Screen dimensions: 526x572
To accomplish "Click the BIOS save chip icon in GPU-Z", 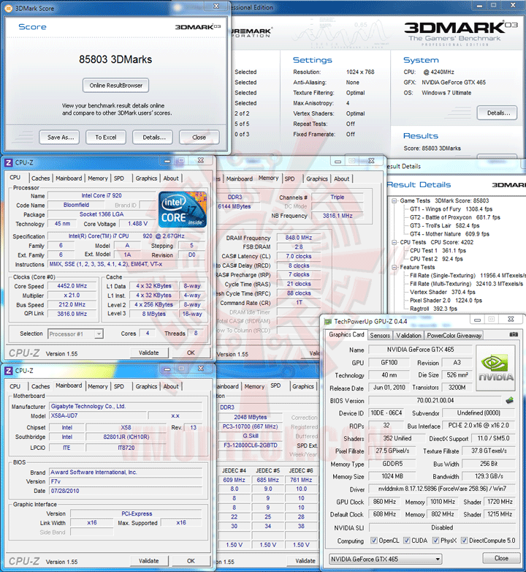I will click(x=510, y=401).
